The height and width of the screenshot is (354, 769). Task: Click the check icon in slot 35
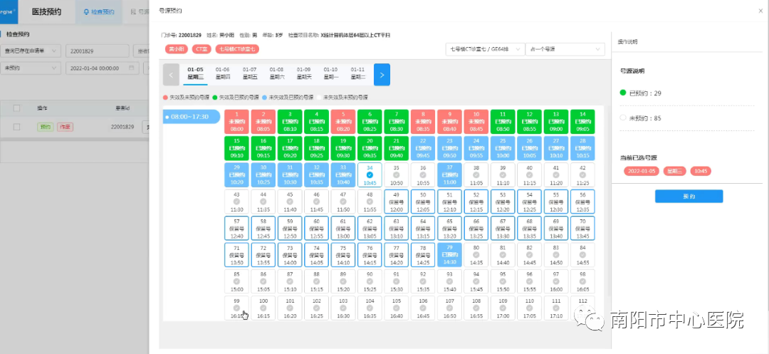click(x=397, y=175)
